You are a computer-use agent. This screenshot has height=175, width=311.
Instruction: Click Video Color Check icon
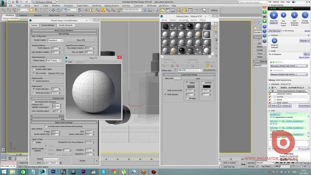pyautogui.click(x=216, y=40)
